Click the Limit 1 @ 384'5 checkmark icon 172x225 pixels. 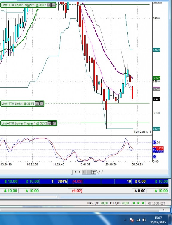click(x=37, y=103)
